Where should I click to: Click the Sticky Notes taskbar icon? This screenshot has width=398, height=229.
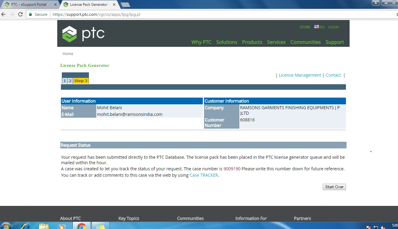pyautogui.click(x=100, y=226)
